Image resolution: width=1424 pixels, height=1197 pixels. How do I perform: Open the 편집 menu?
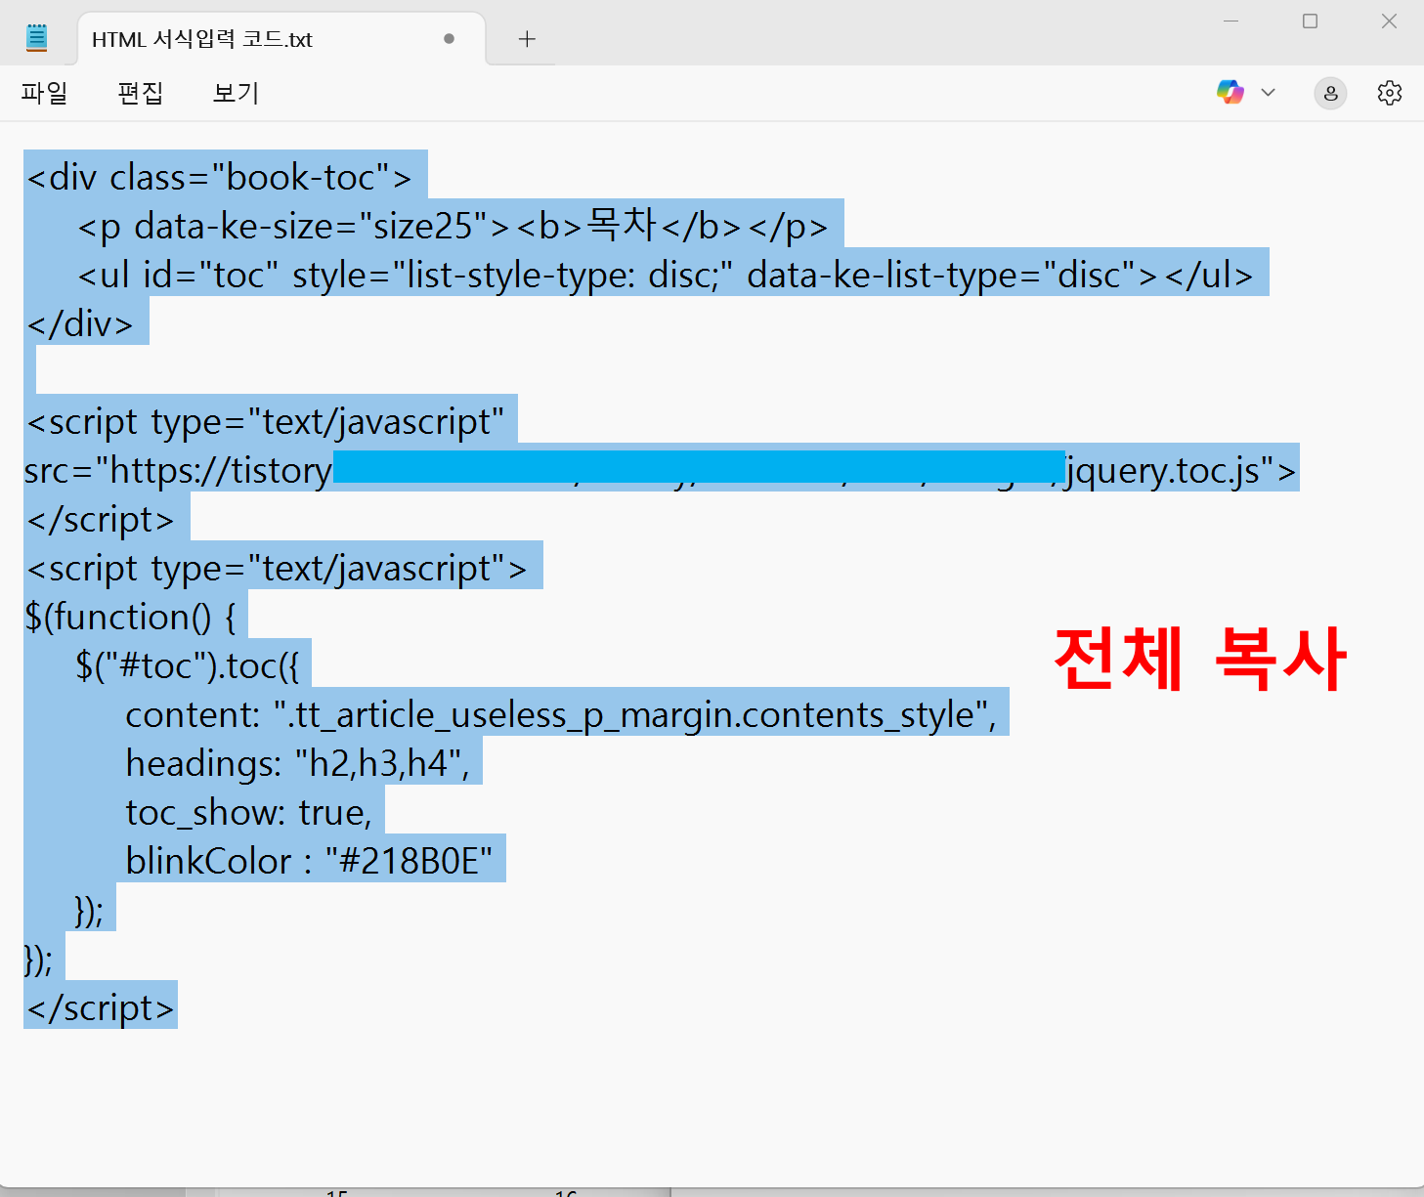[x=141, y=93]
